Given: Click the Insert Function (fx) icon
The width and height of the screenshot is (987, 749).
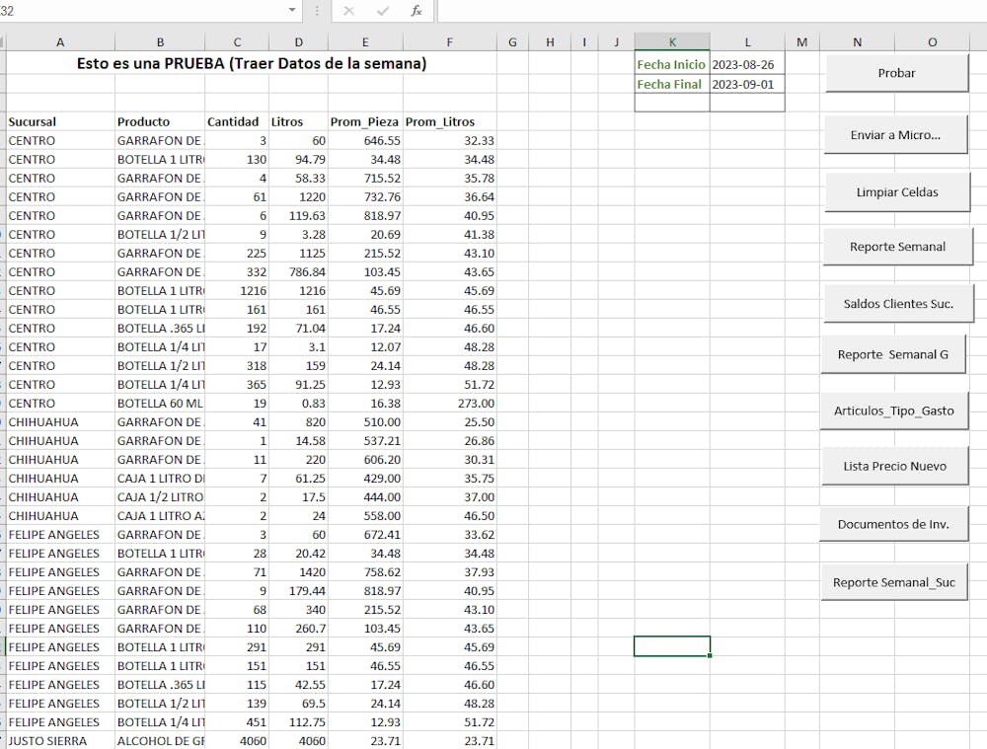Looking at the screenshot, I should tap(418, 11).
